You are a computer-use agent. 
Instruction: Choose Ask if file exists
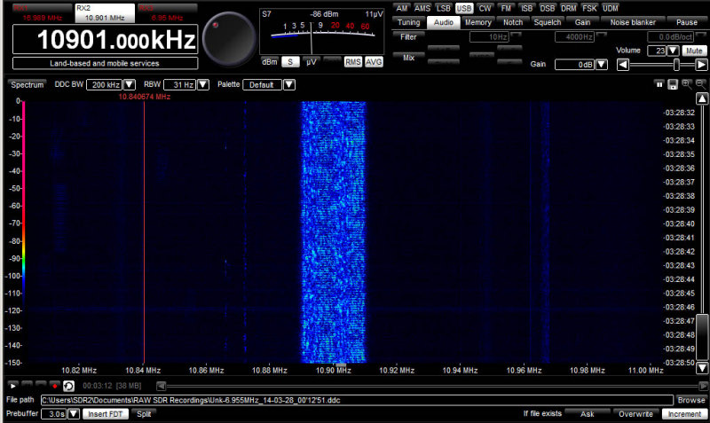click(x=588, y=414)
